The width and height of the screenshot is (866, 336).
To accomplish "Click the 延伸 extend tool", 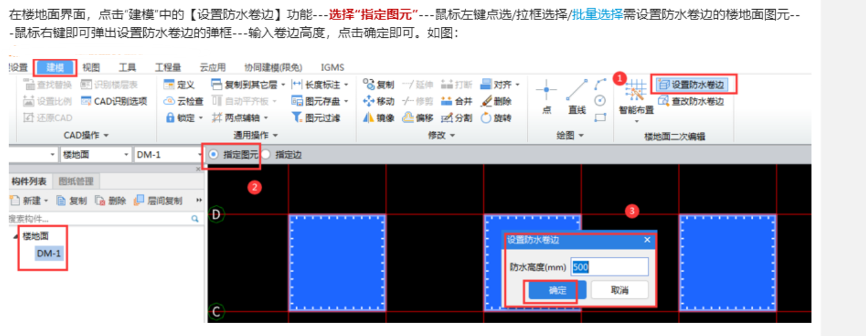I will pyautogui.click(x=417, y=85).
